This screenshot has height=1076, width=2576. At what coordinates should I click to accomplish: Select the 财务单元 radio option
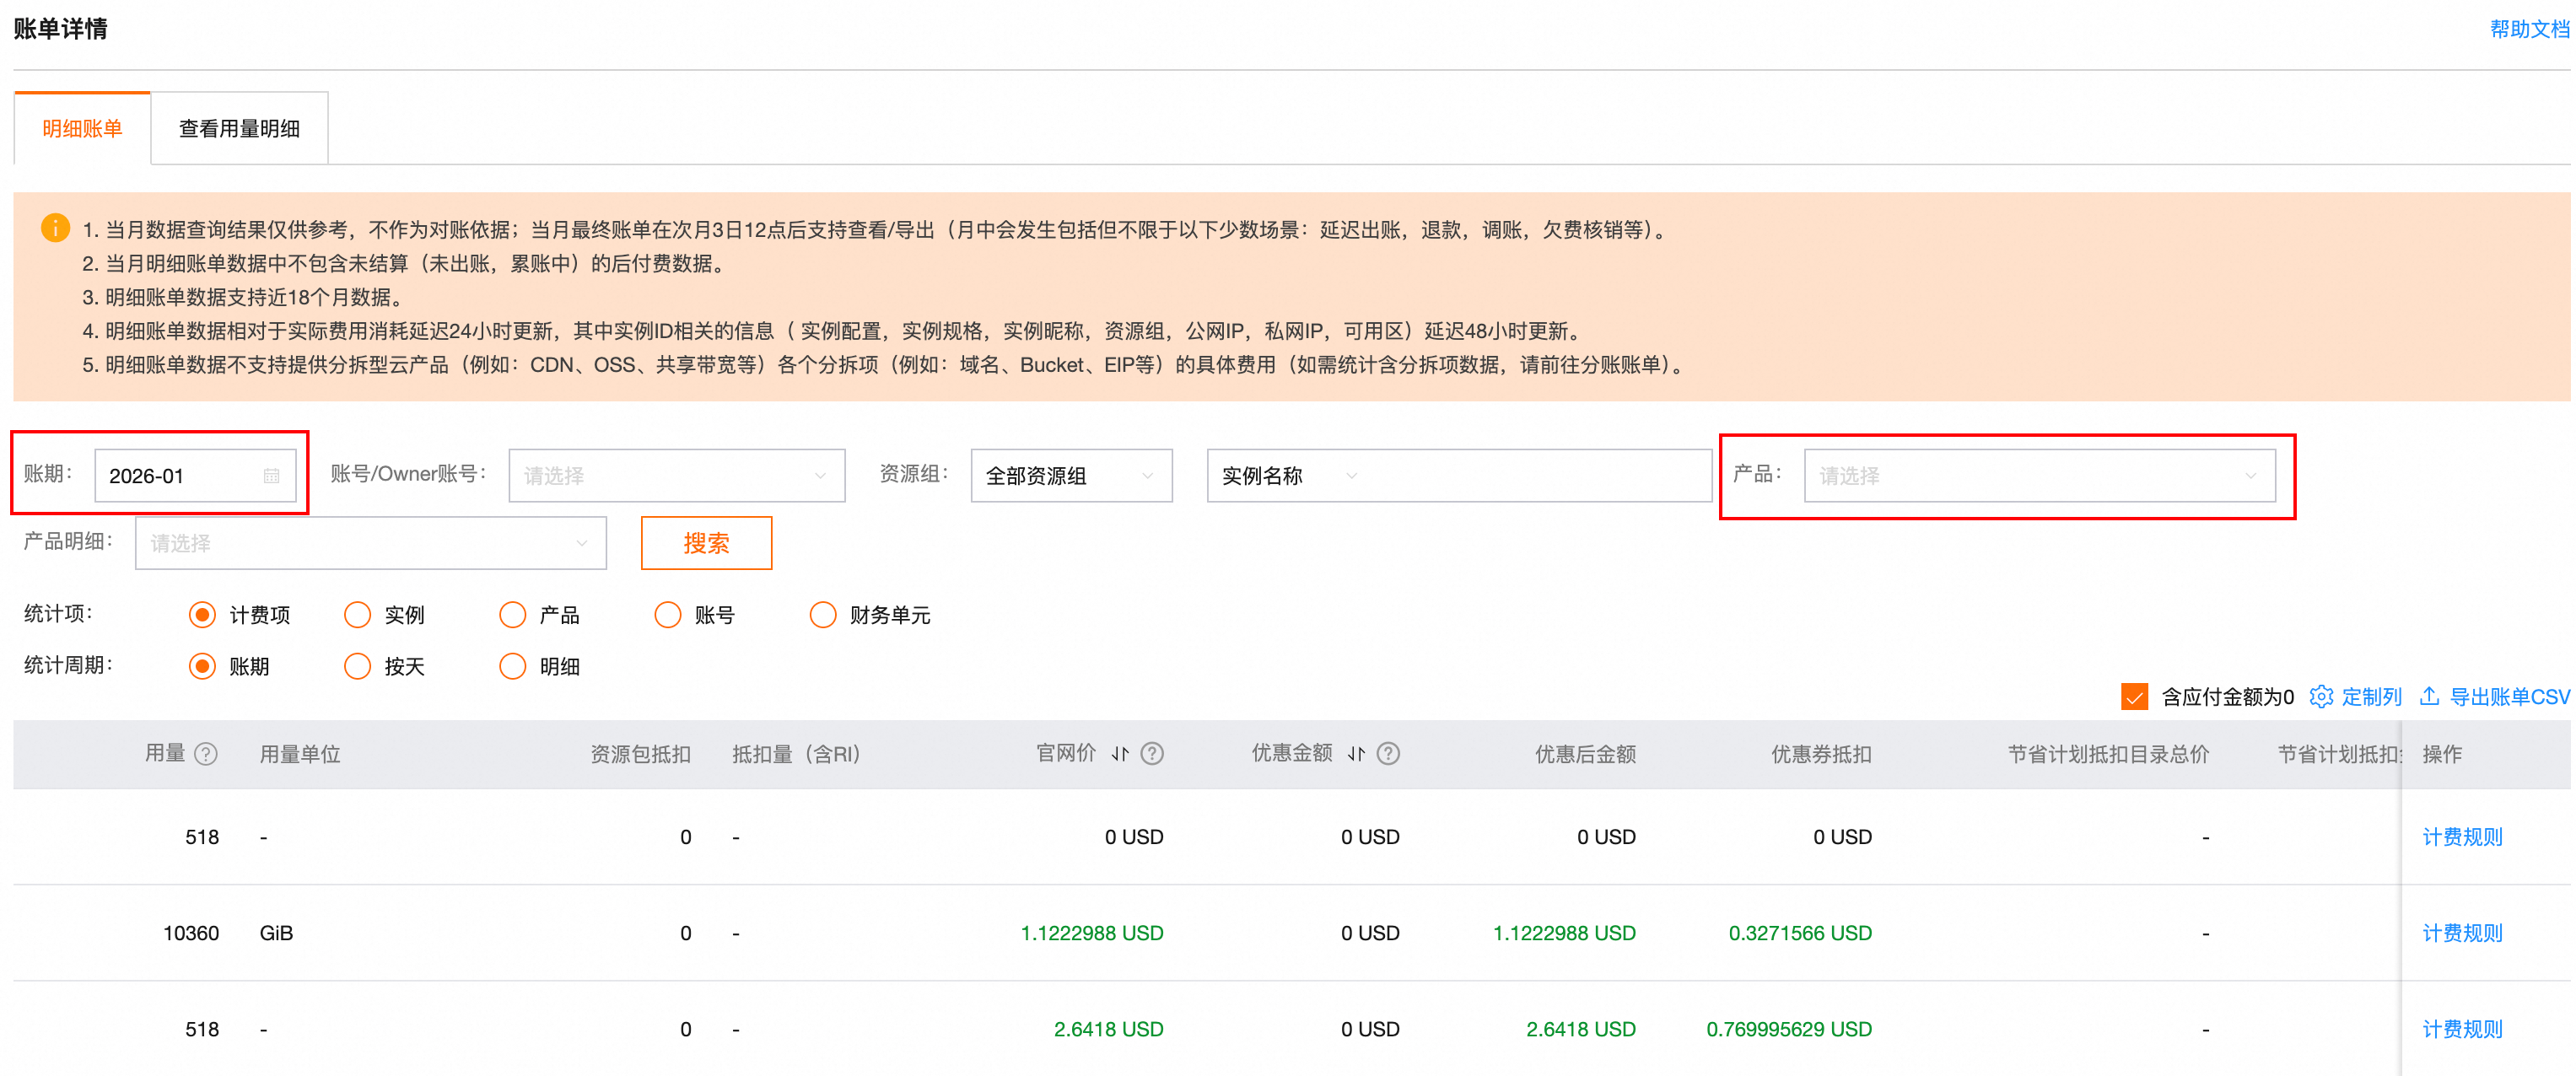point(823,615)
